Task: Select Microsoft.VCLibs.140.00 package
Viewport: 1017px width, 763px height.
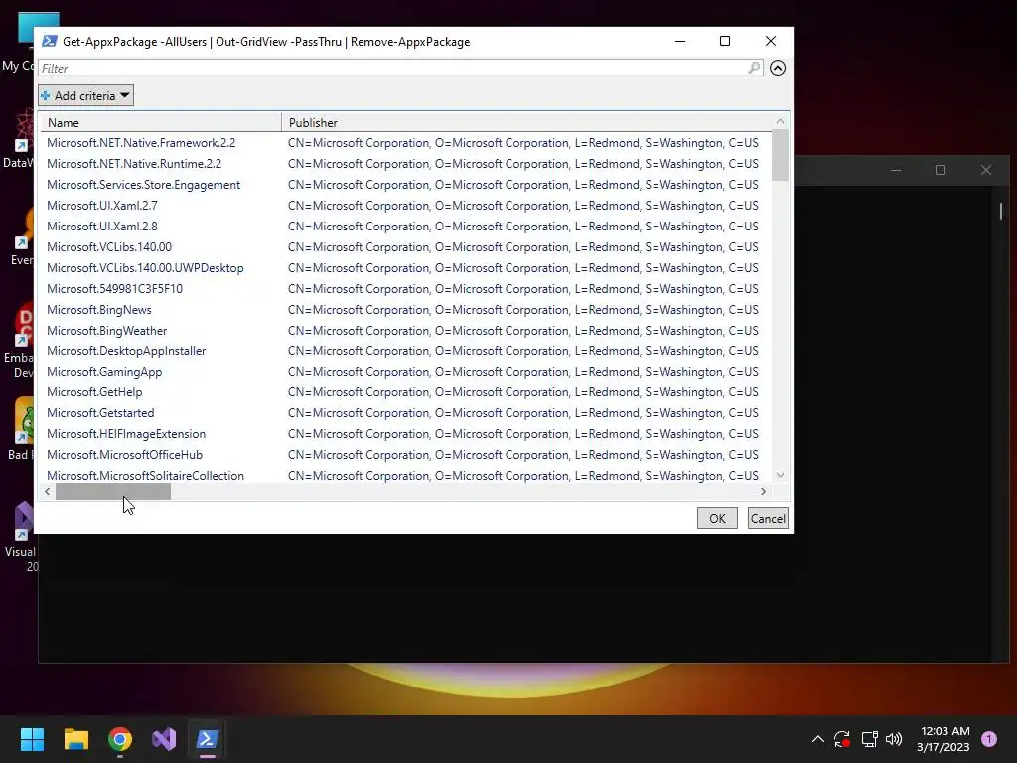Action: pyautogui.click(x=405, y=247)
